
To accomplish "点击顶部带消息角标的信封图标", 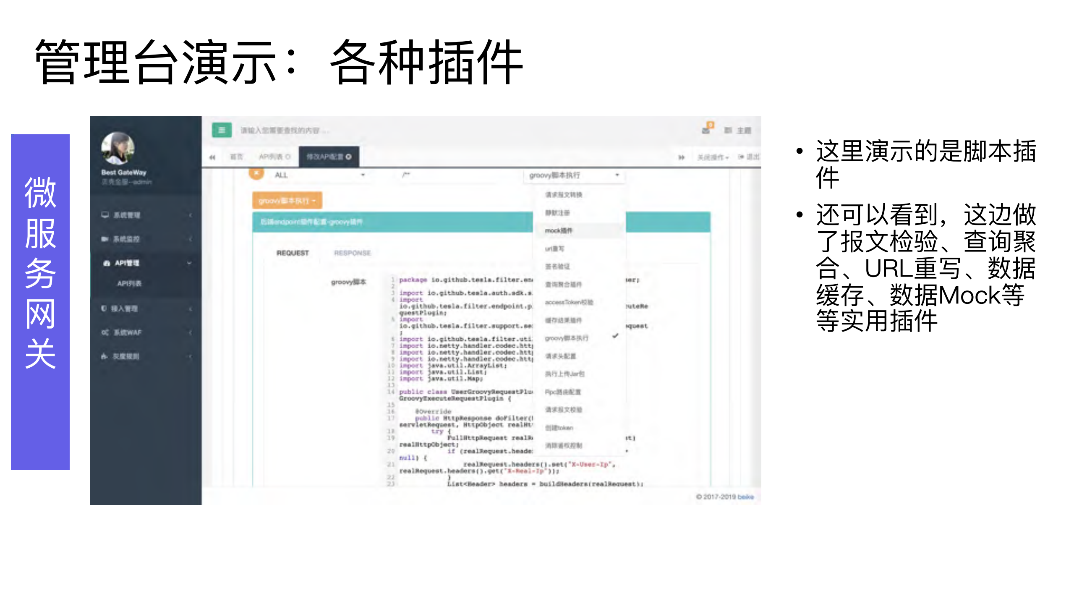I will (706, 130).
